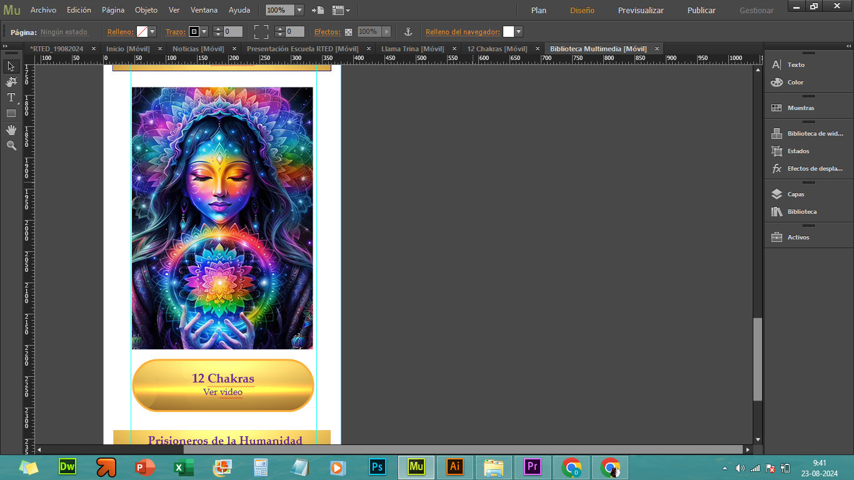Select the Hand tool
Screen dimensions: 854x480
pos(11,129)
